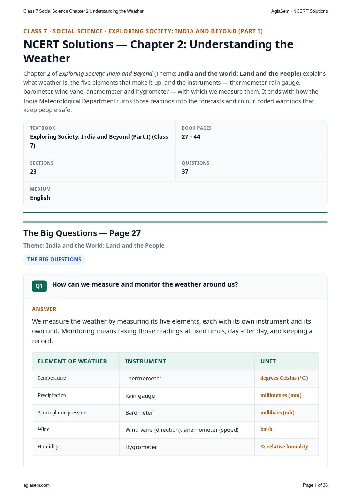Select the Rain gauge instrument cell
The width and height of the screenshot is (351, 497).
[187, 396]
